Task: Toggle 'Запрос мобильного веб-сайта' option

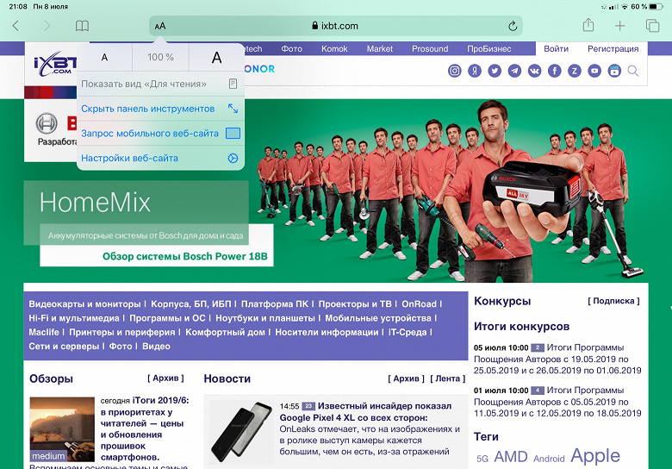Action: pyautogui.click(x=161, y=134)
